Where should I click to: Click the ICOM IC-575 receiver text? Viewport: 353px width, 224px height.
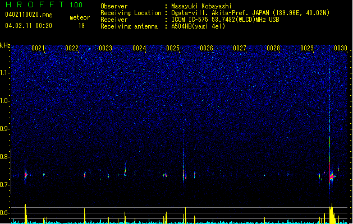(225, 20)
